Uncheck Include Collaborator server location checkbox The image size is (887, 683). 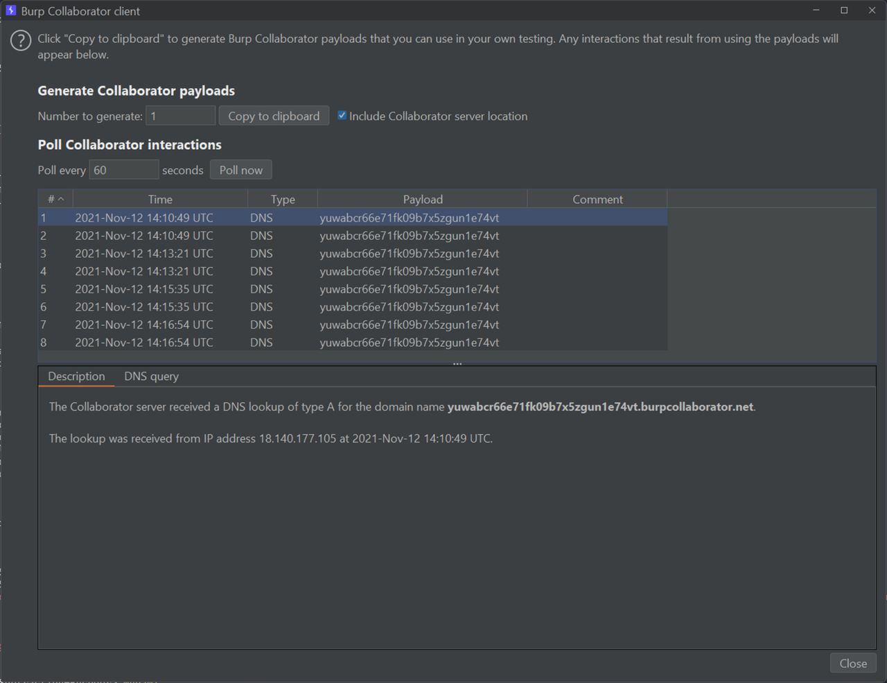[x=342, y=116]
